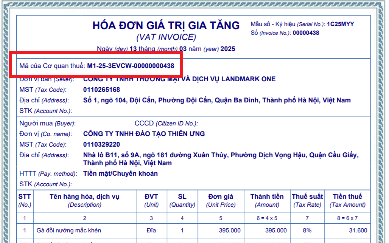Click the serial number 1C25MYY

pyautogui.click(x=341, y=24)
